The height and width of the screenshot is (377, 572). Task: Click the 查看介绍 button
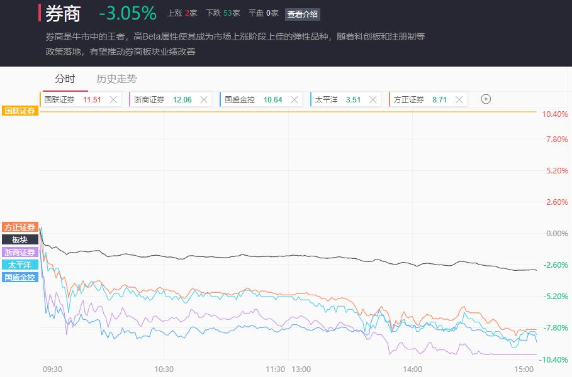click(303, 14)
